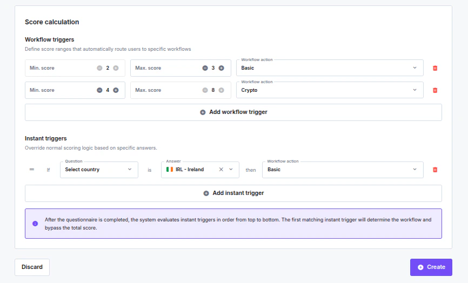Open Workflow action dropdown in first trigger row
Image resolution: width=468 pixels, height=283 pixels.
[330, 68]
